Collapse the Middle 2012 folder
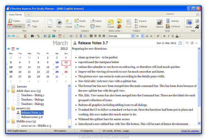 tap(8, 121)
